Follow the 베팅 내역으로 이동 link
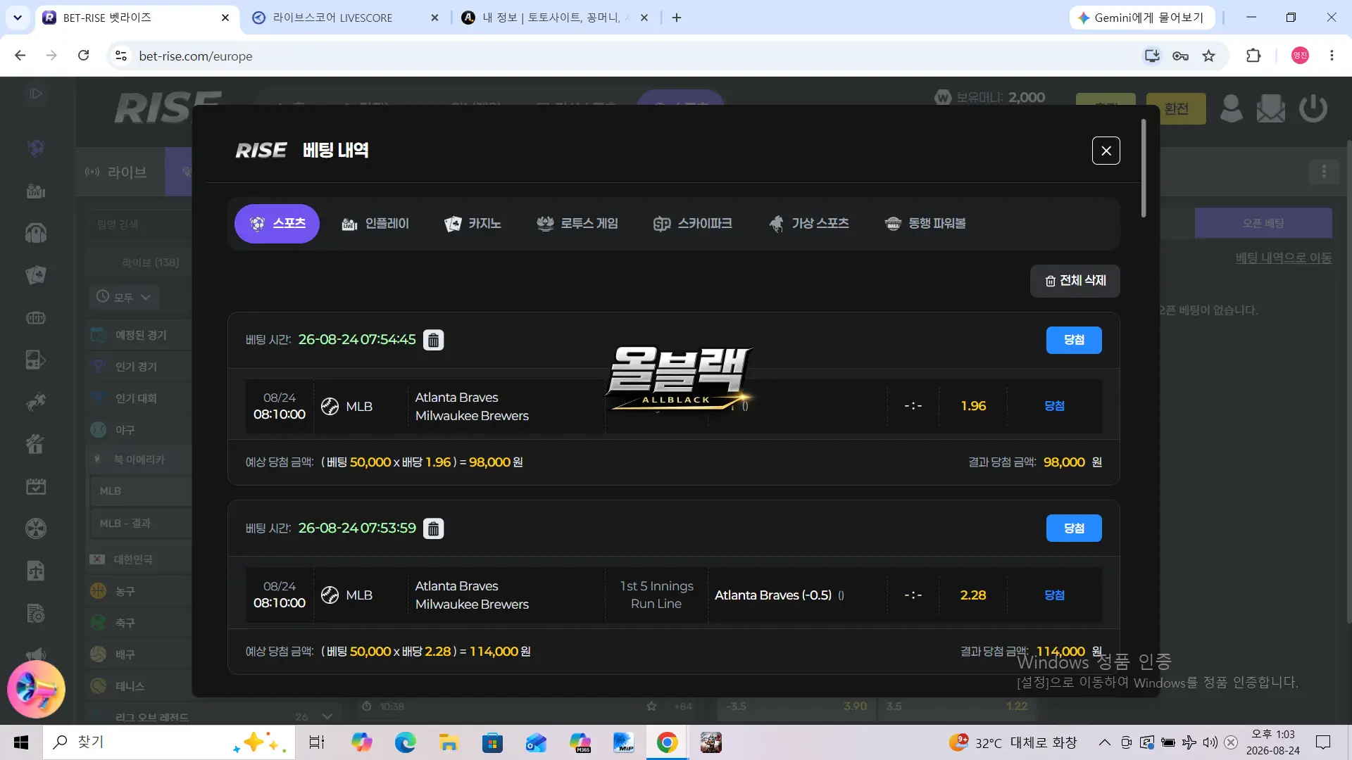The image size is (1352, 760). point(1284,258)
